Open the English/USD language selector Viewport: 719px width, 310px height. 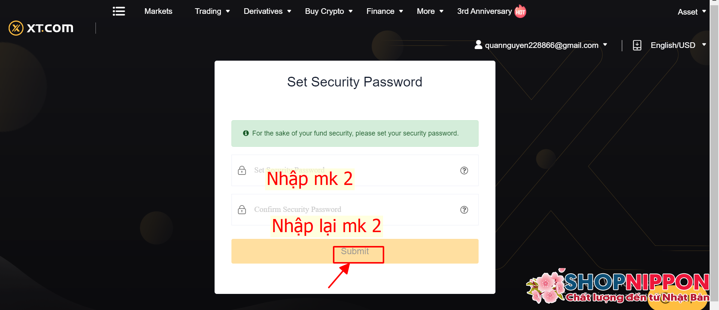click(x=678, y=45)
